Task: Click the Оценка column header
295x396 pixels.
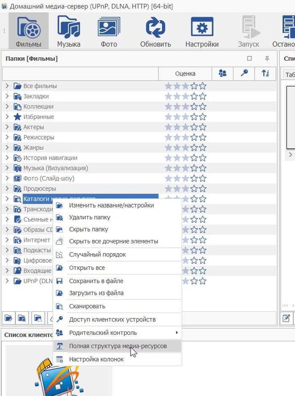Action: pyautogui.click(x=185, y=73)
